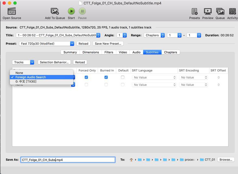Image resolution: width=238 pixels, height=174 pixels.
Task: Click Reload button next to Preset
Action: pyautogui.click(x=83, y=44)
